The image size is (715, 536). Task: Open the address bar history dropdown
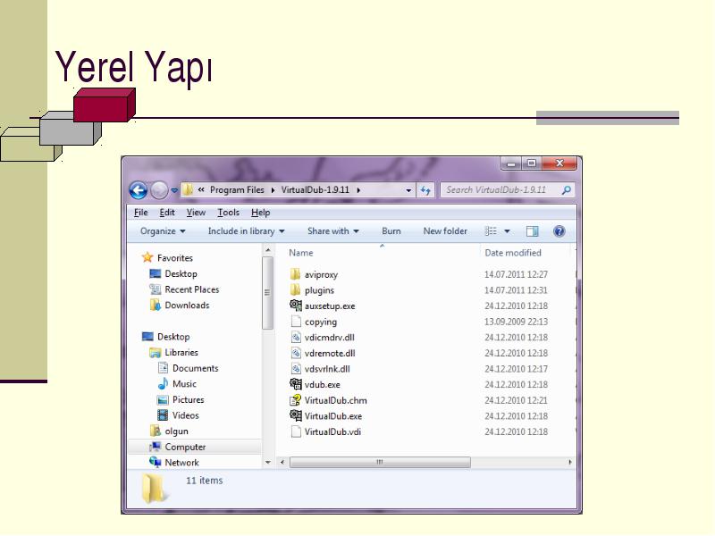point(408,190)
